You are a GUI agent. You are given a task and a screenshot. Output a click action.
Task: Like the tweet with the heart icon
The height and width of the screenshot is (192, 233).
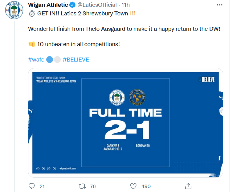click(133, 186)
